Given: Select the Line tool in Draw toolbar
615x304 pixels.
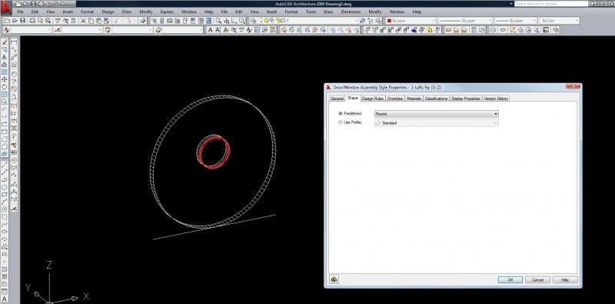Looking at the screenshot, I should point(5,165).
